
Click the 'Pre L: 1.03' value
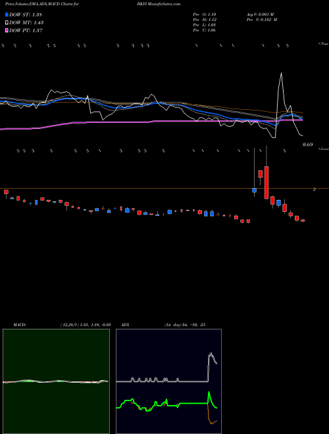tap(205, 25)
